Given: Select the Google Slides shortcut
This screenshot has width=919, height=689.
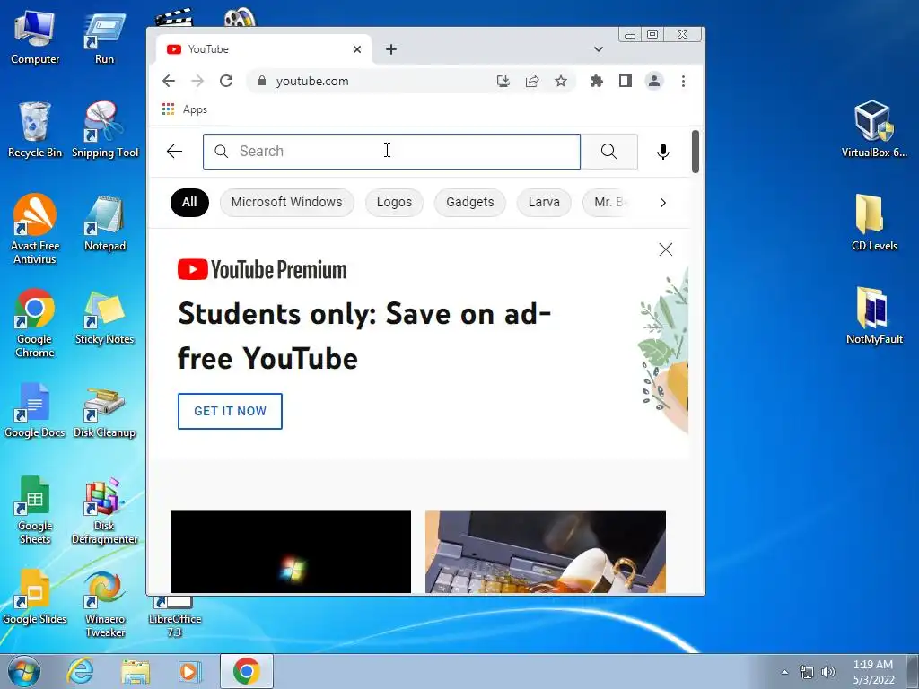Looking at the screenshot, I should 35,597.
